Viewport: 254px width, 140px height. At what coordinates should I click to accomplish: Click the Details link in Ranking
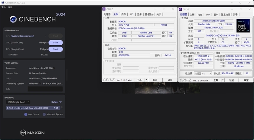tap(55, 102)
